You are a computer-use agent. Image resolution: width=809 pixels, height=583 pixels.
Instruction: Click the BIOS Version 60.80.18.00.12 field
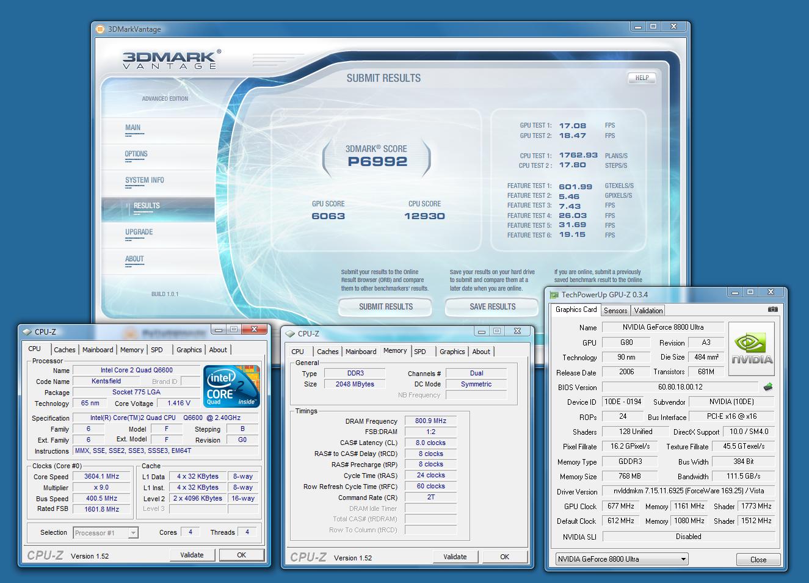(680, 387)
